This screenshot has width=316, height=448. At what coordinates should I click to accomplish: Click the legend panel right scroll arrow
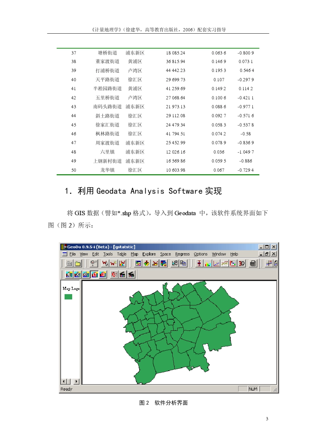click(77, 381)
